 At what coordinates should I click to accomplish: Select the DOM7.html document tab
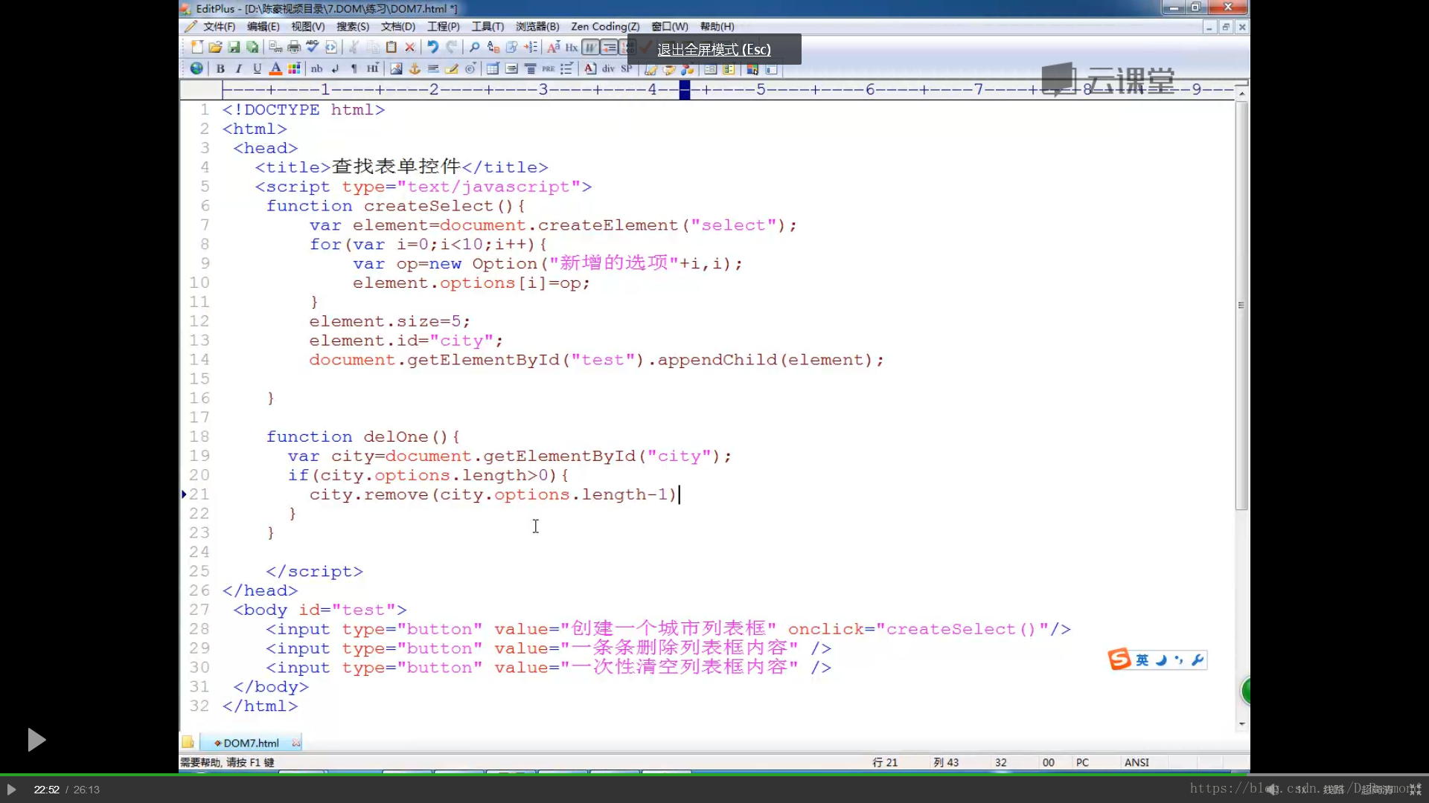pyautogui.click(x=251, y=743)
